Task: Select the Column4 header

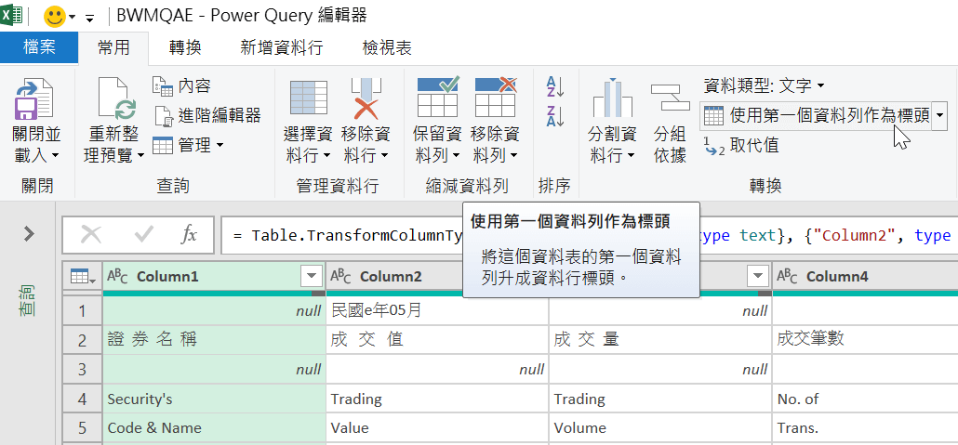Action: 865,277
